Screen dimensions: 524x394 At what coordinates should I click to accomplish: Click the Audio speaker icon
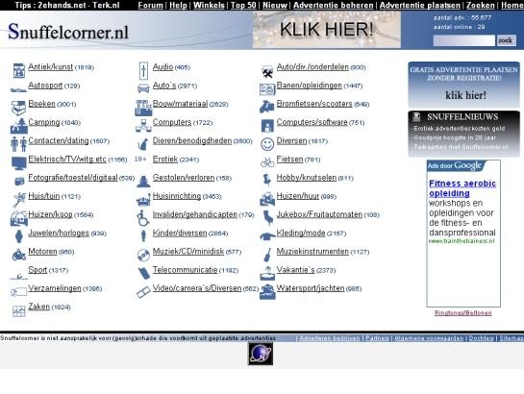pyautogui.click(x=143, y=70)
